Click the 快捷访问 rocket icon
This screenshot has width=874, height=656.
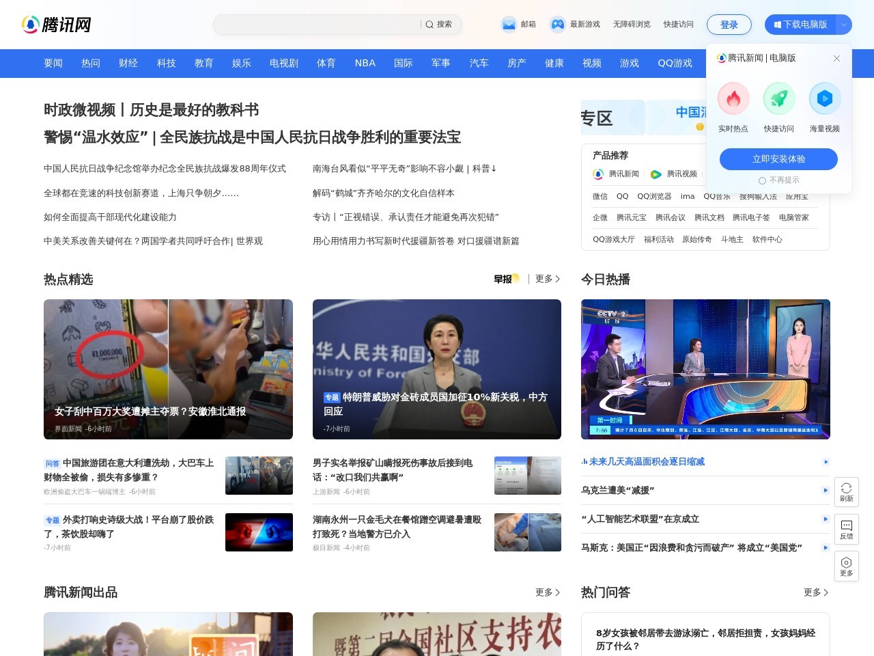coord(778,99)
